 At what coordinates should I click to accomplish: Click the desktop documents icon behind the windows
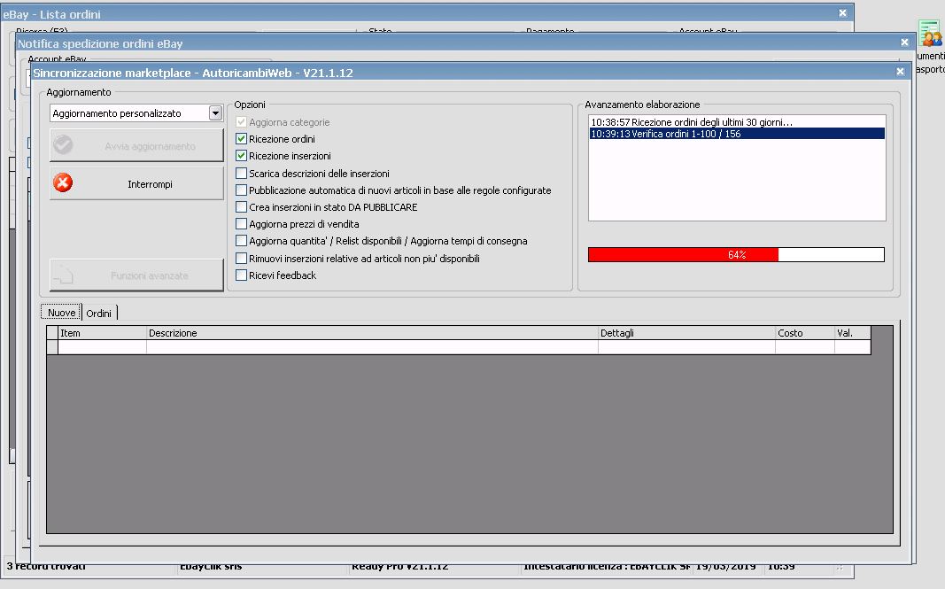pos(930,34)
